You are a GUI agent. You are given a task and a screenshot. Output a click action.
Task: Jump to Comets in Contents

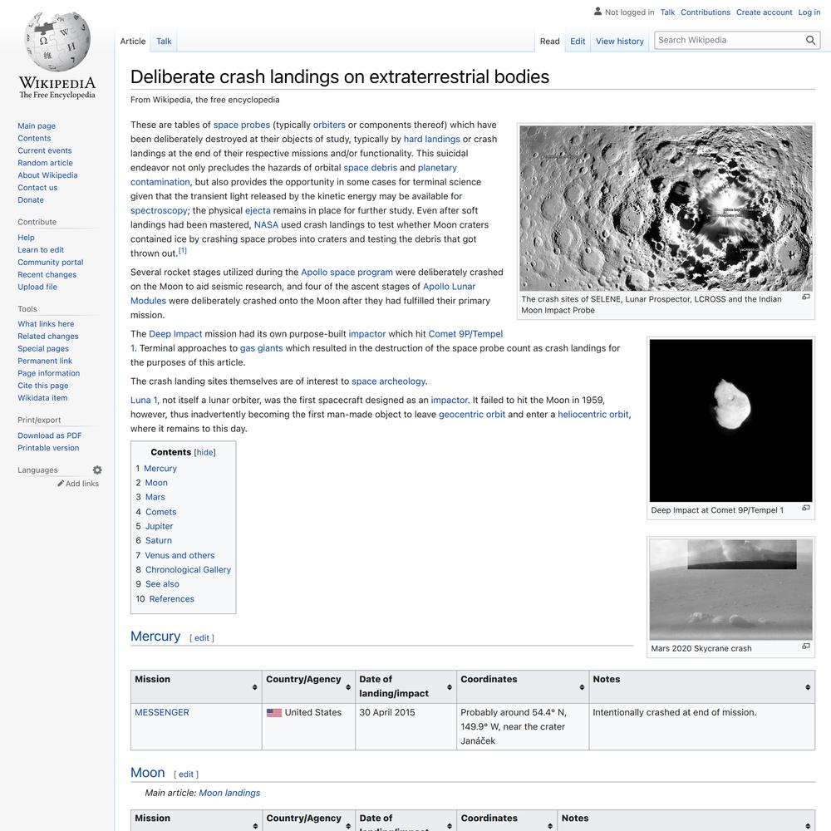point(160,512)
